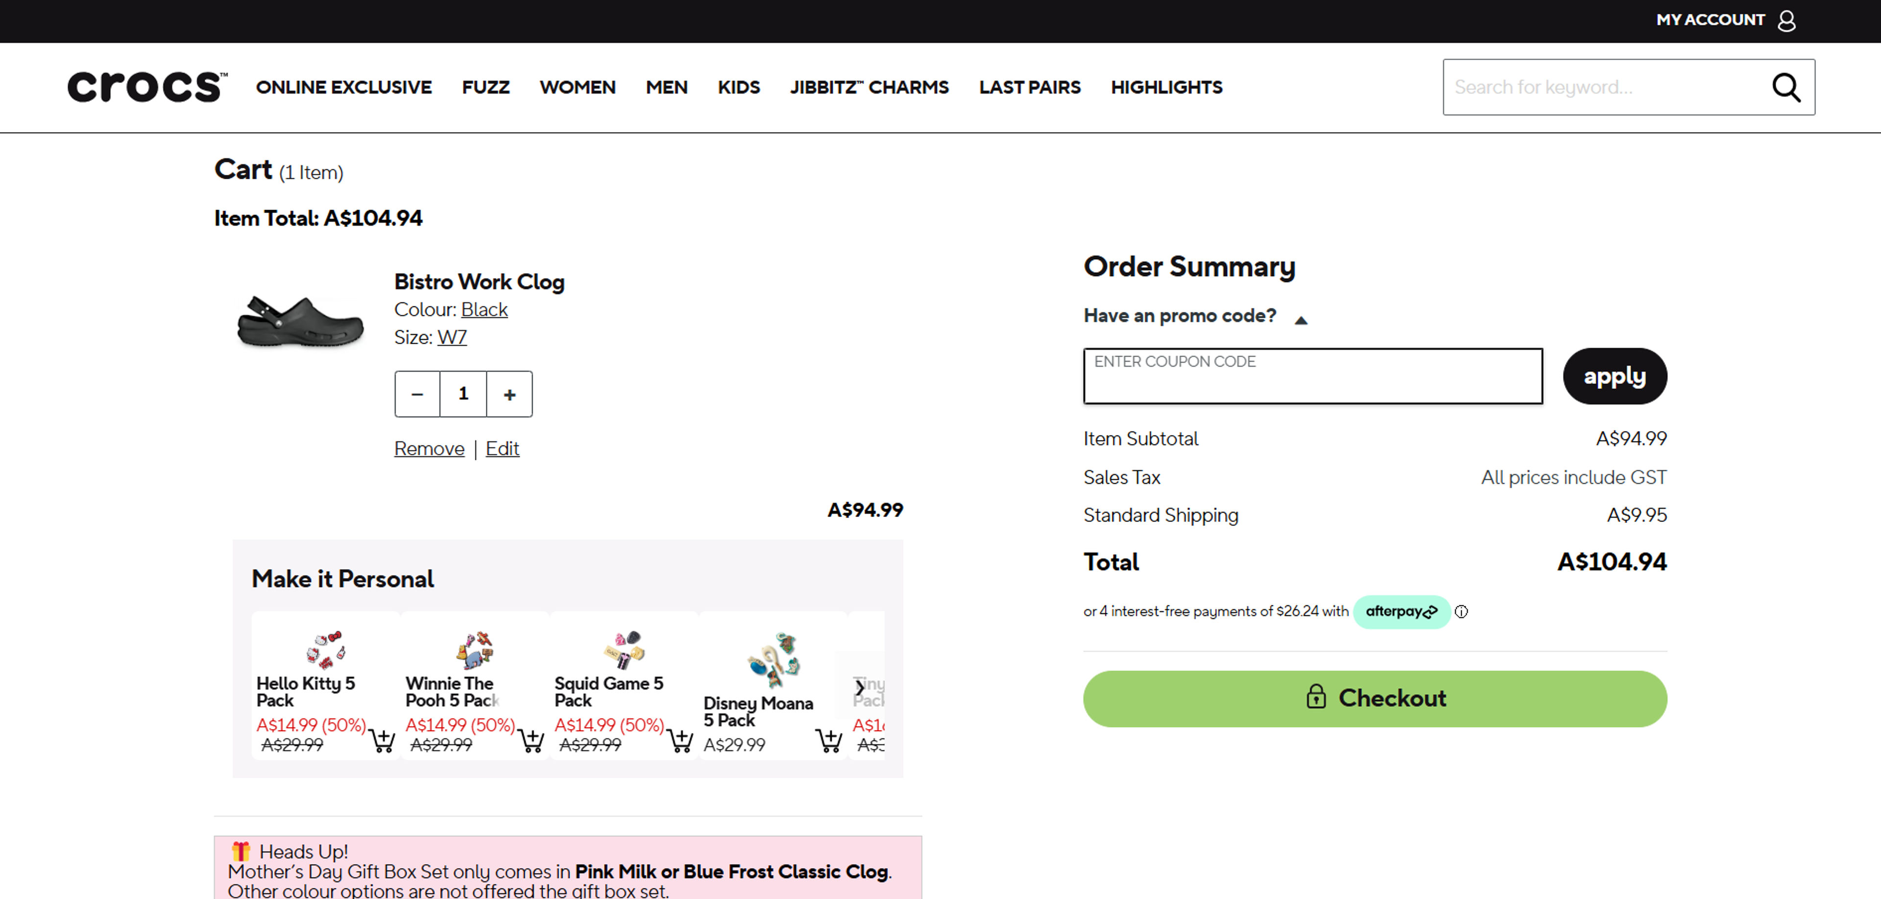1881x899 pixels.
Task: Open the Highlights menu
Action: click(1166, 88)
